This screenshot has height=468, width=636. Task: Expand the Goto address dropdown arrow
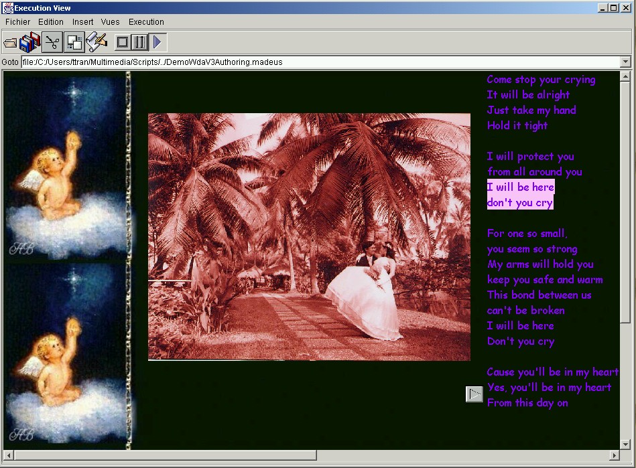point(625,62)
